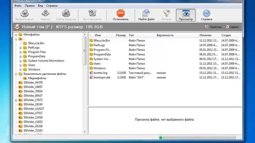
Task: Click the bootsqm.dat file icon
Action: (x=91, y=77)
